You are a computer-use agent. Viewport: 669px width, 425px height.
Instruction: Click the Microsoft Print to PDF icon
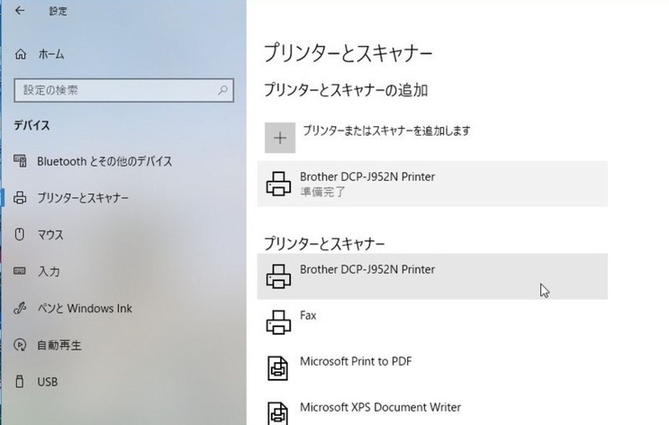click(x=279, y=368)
